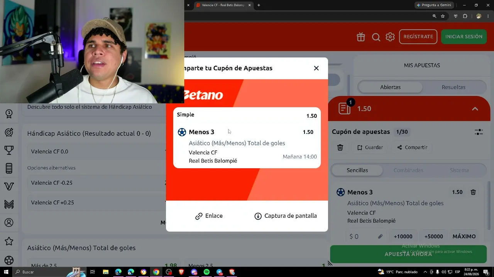494x277 pixels.
Task: Select the Combinadas bet type tab
Action: point(408,170)
